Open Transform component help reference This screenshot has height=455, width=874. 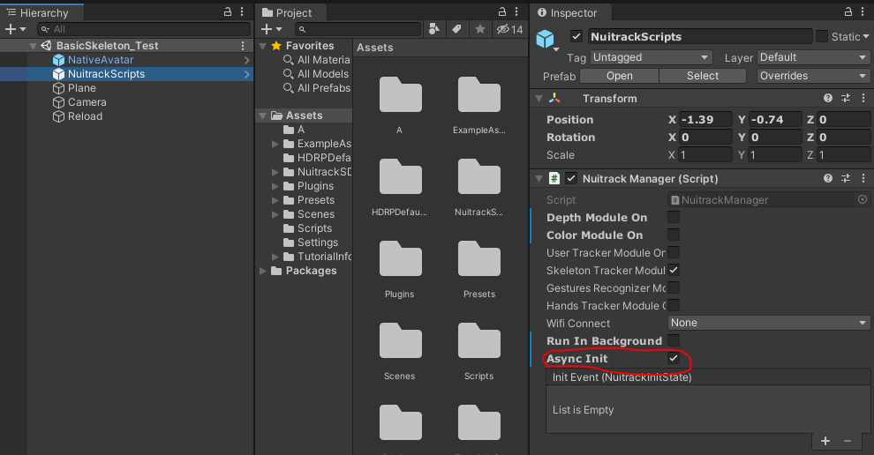[828, 98]
